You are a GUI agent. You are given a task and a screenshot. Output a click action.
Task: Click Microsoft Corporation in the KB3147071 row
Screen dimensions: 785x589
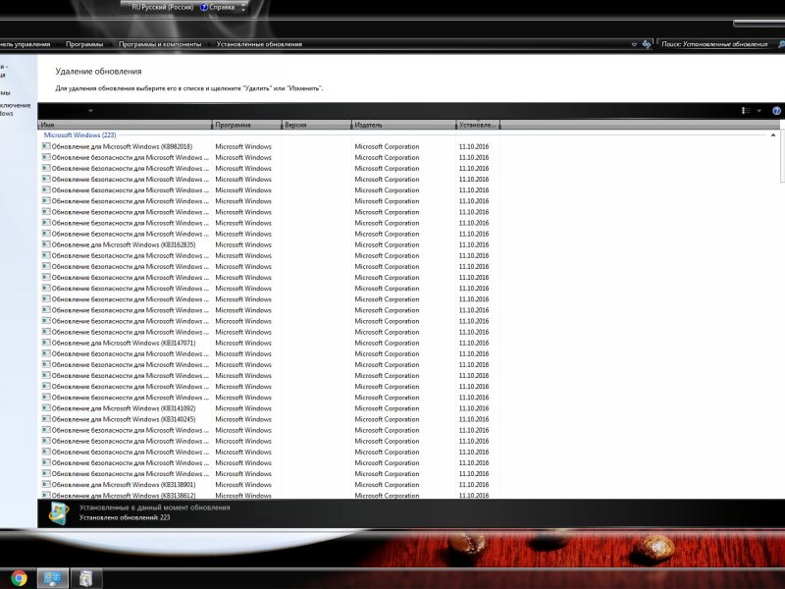pos(387,343)
